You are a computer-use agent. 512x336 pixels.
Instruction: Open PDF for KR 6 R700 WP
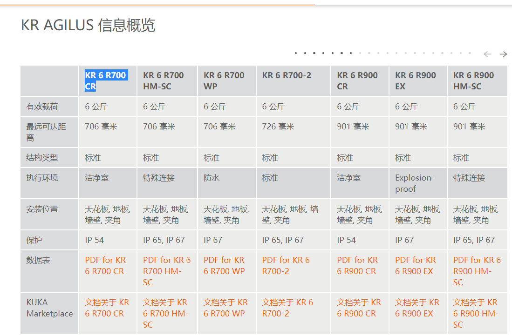pos(224,266)
